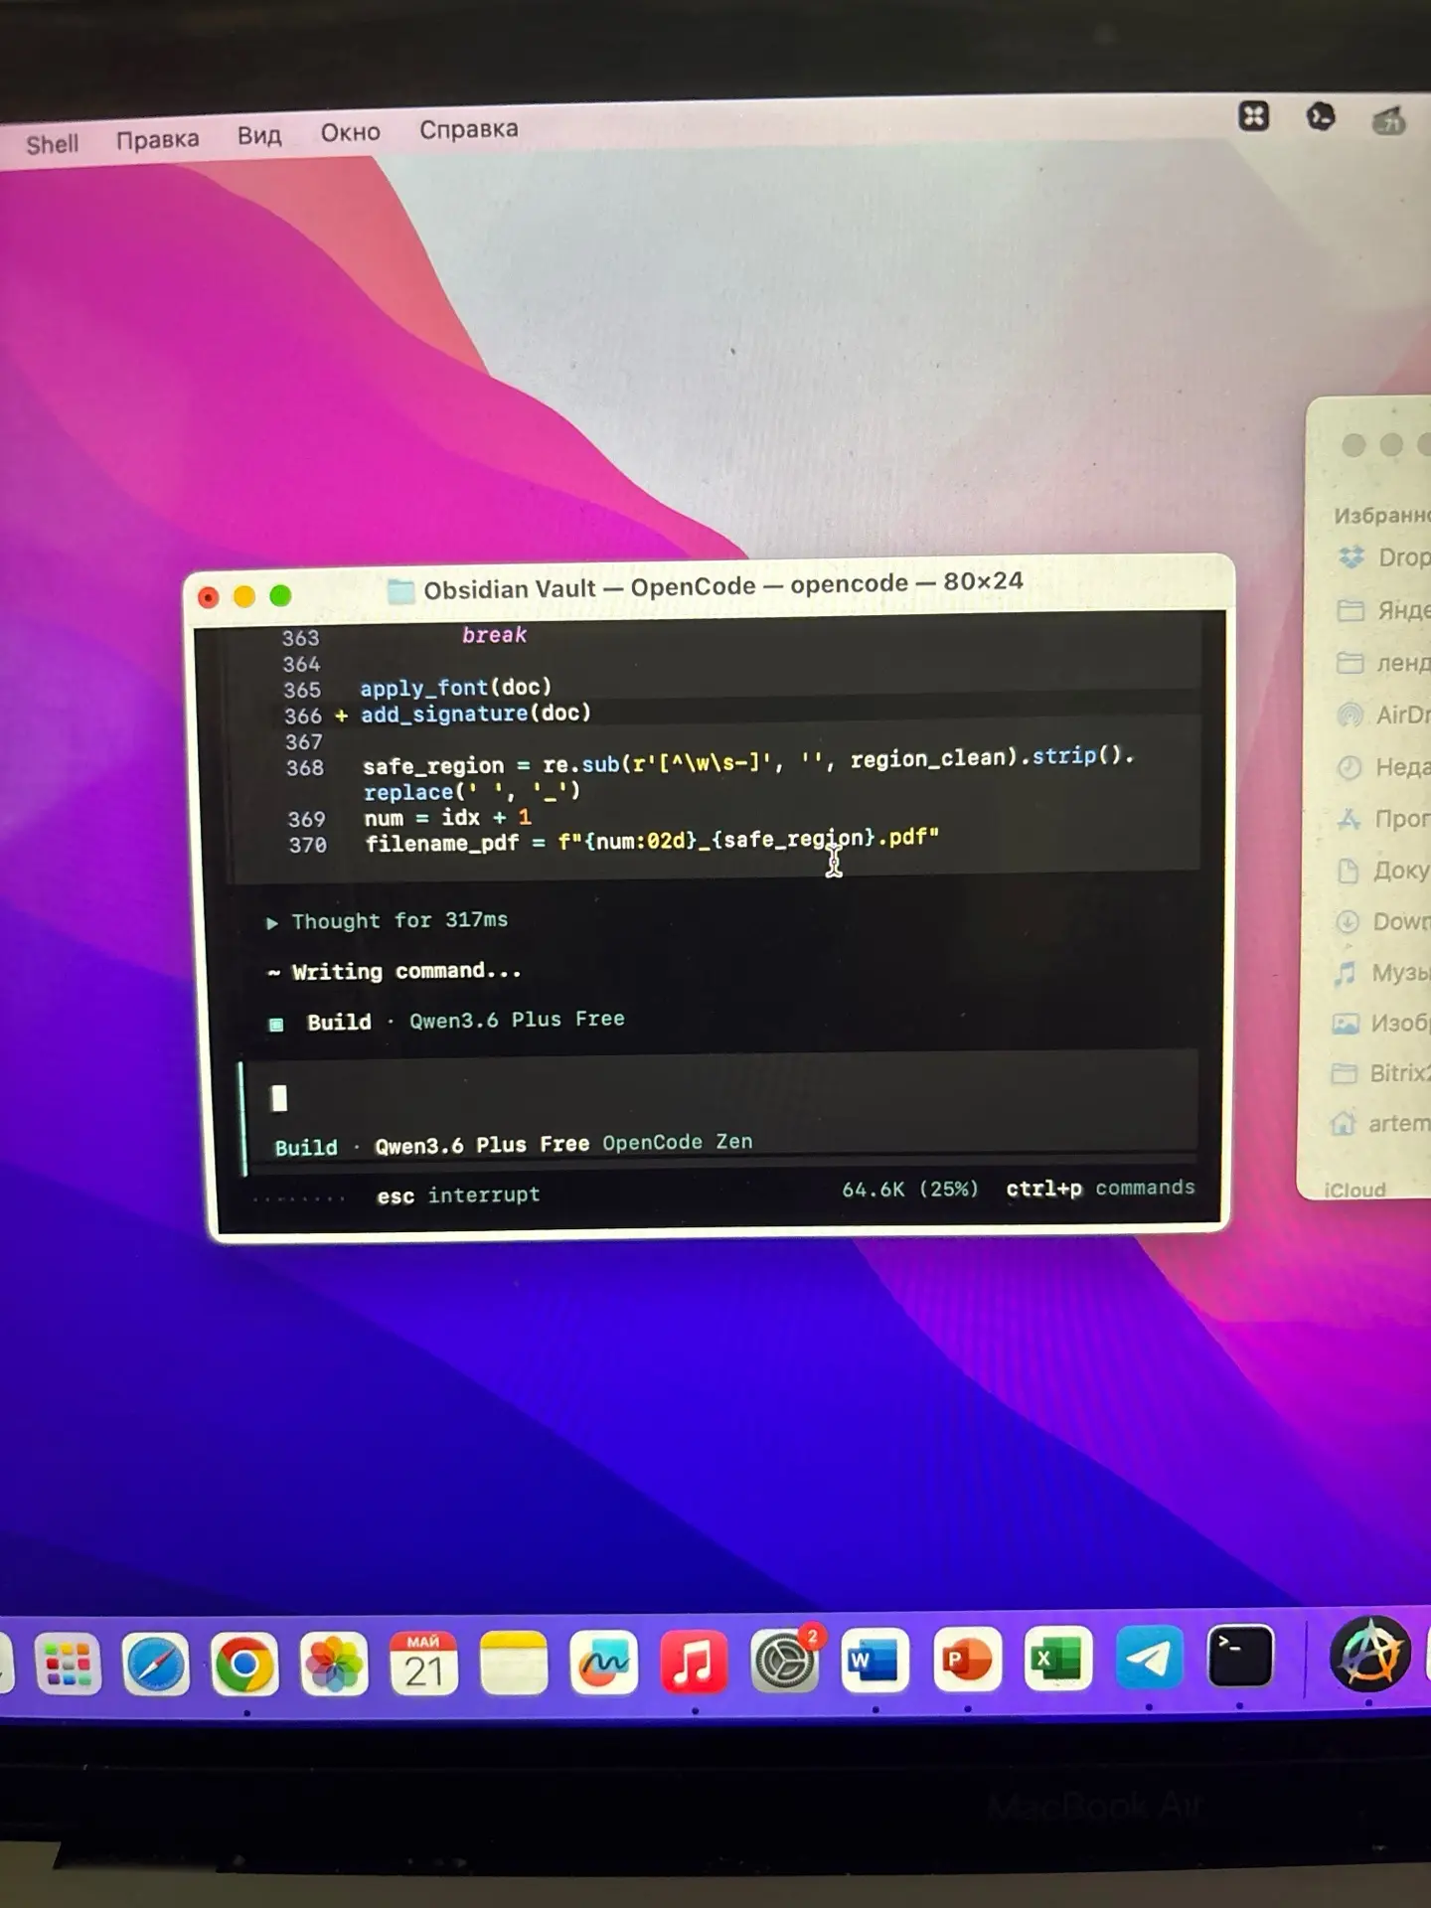Open the Shell menu
The image size is (1431, 1908).
click(x=52, y=144)
